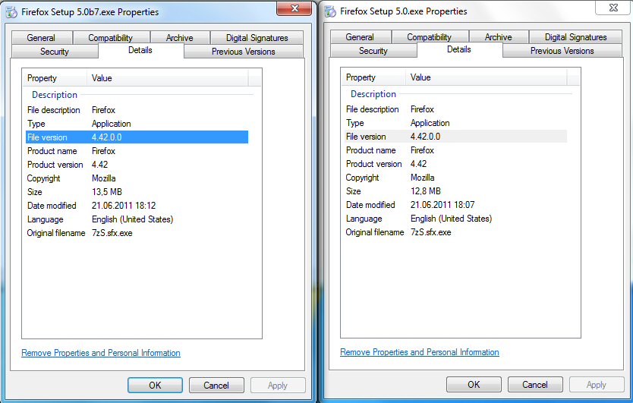Select Copyright row in 5.0.exe window
This screenshot has width=633, height=403.
coord(456,178)
